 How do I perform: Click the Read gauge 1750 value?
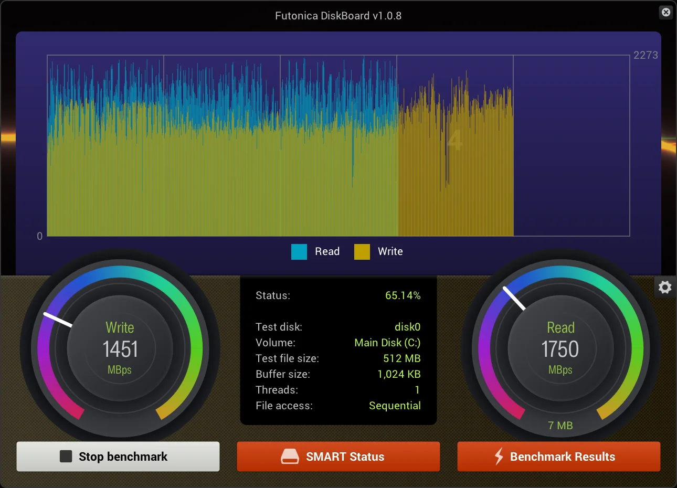point(560,349)
